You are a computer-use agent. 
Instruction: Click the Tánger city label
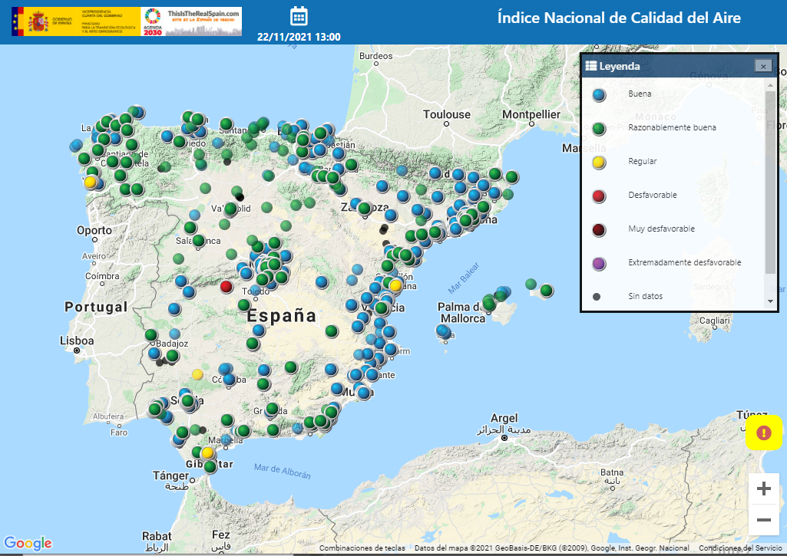[170, 475]
